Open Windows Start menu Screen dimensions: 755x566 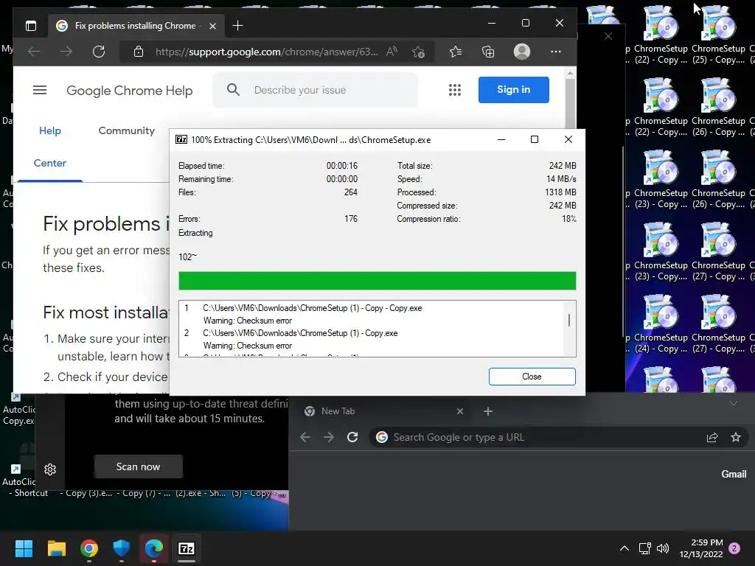pos(24,548)
